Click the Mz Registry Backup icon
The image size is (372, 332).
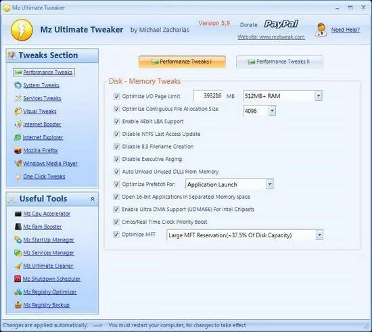18,305
